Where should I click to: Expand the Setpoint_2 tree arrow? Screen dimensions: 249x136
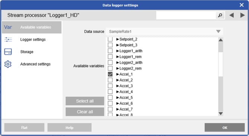pyautogui.click(x=118, y=39)
